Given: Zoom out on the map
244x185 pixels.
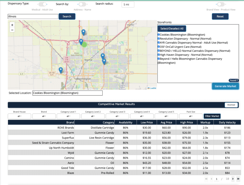Looking at the screenshot, I should [x=12, y=30].
